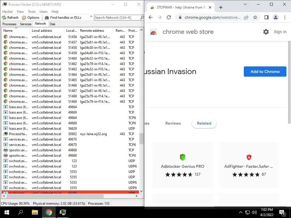The image size is (291, 218).
Task: Click Physical memory in the status bar
Action: click(x=59, y=203)
